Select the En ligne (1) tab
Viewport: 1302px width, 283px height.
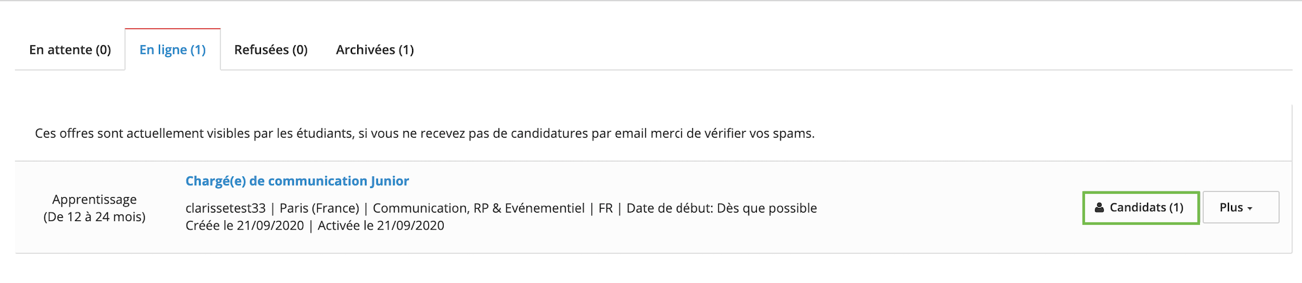(172, 50)
